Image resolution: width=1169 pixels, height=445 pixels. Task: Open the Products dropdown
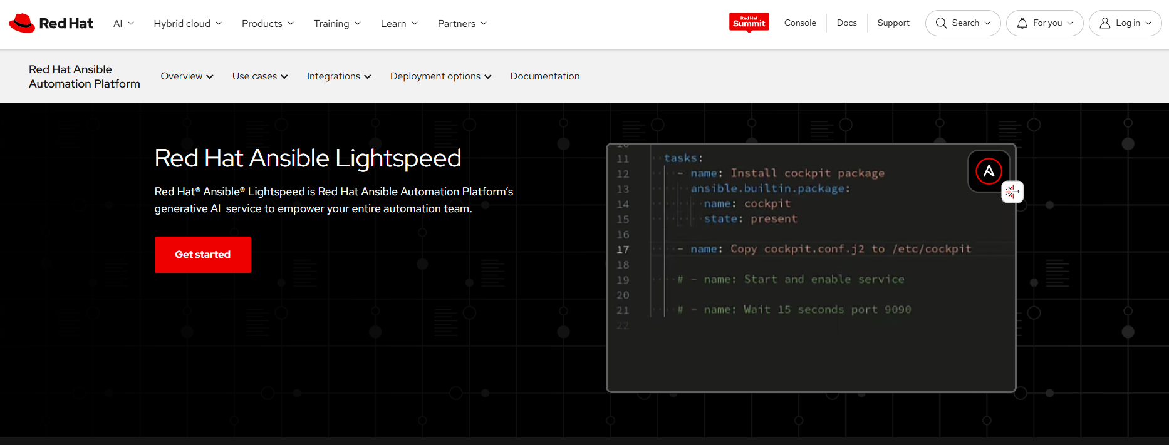268,23
